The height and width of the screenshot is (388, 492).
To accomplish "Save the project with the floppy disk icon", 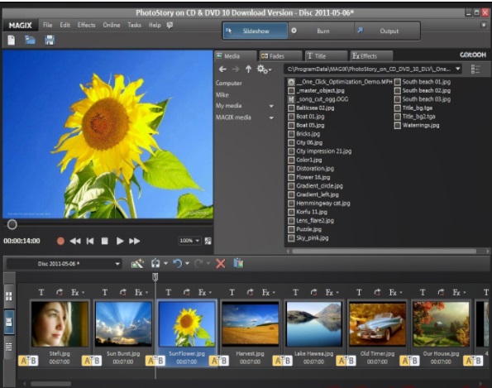I will 50,41.
